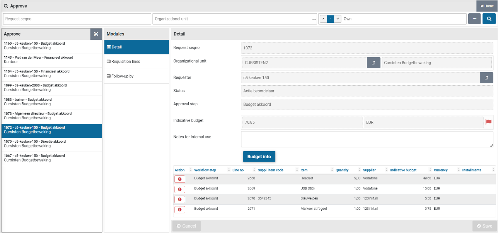Open the Follow-up by module
This screenshot has width=498, height=233.
(122, 76)
